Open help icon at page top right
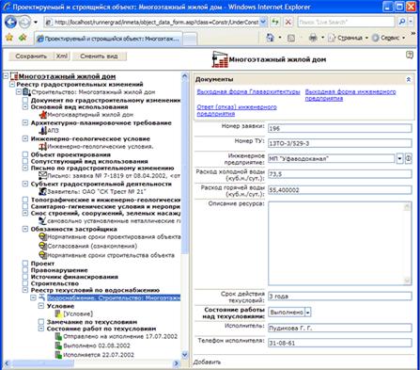The width and height of the screenshot is (420, 370). pyautogui.click(x=410, y=55)
